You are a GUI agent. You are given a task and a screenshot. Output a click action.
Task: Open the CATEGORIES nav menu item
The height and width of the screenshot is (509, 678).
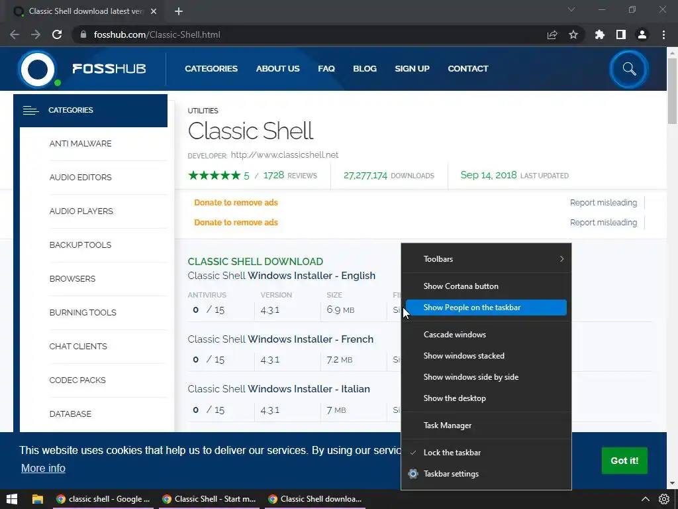pyautogui.click(x=211, y=68)
